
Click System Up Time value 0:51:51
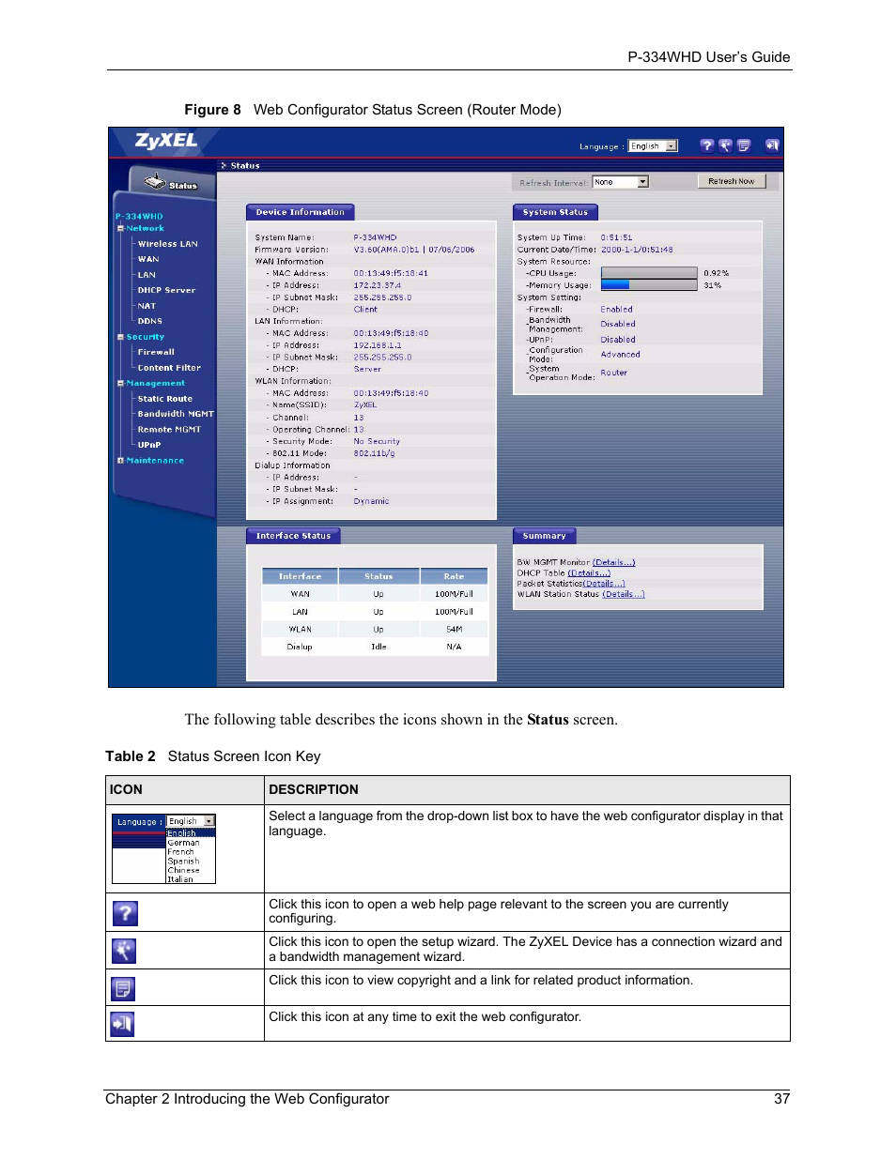[x=616, y=237]
